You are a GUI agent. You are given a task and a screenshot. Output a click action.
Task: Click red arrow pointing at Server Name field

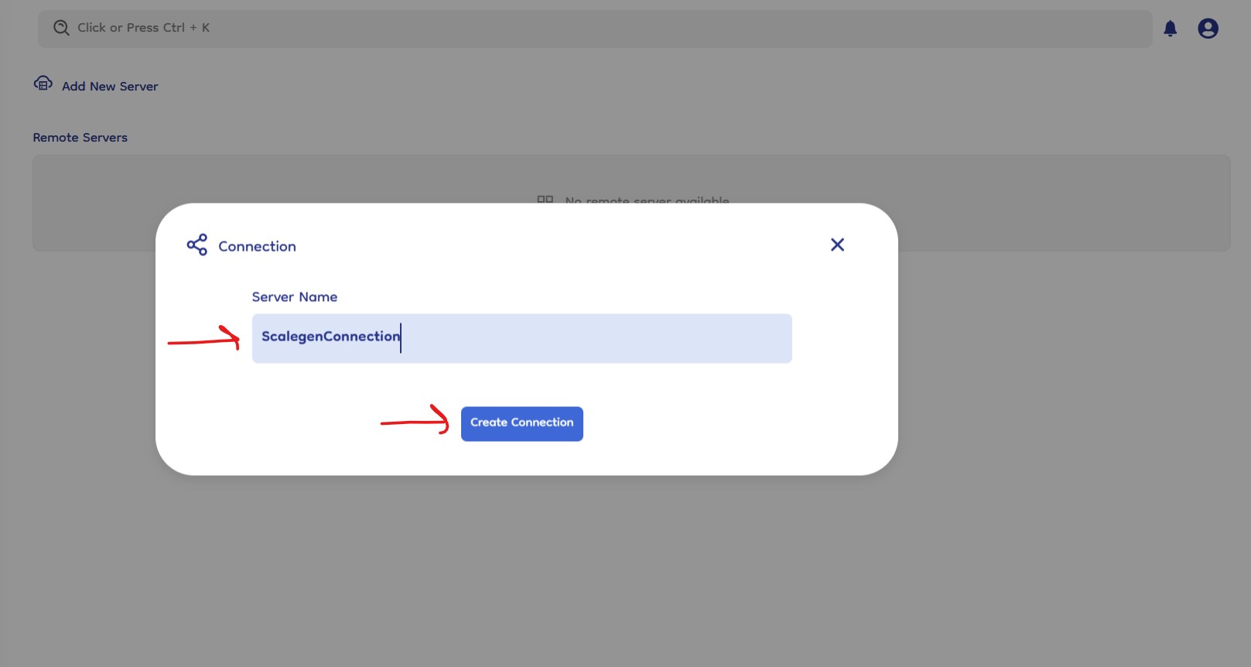(204, 339)
